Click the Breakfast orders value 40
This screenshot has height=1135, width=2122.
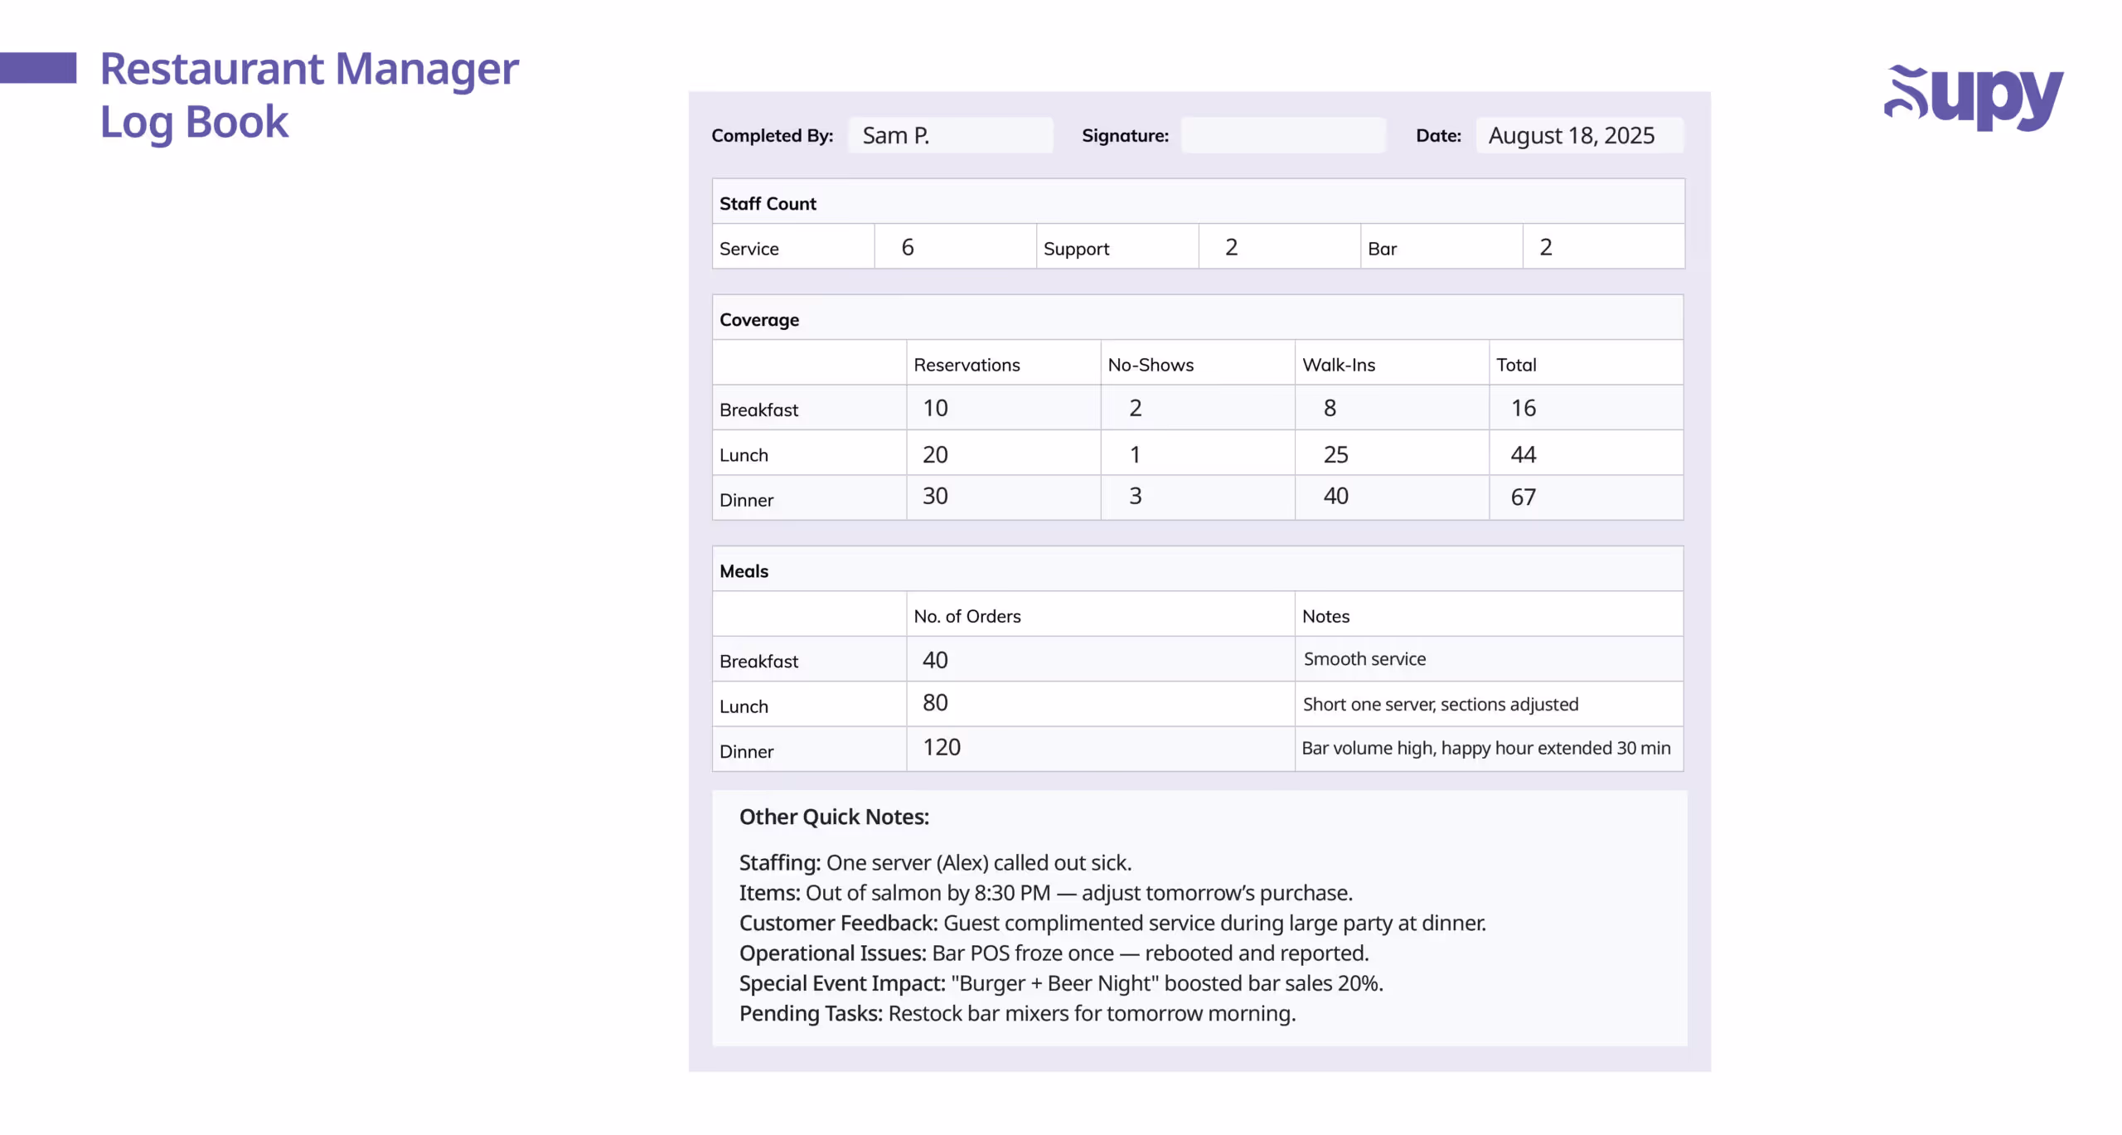pyautogui.click(x=935, y=660)
